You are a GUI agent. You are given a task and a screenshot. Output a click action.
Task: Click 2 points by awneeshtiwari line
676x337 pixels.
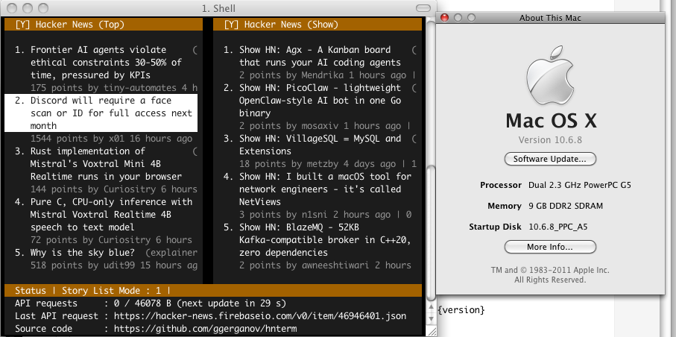(x=326, y=265)
